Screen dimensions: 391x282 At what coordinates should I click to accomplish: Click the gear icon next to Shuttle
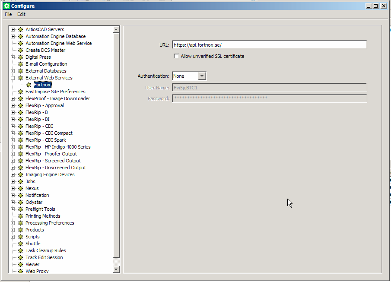click(20, 244)
